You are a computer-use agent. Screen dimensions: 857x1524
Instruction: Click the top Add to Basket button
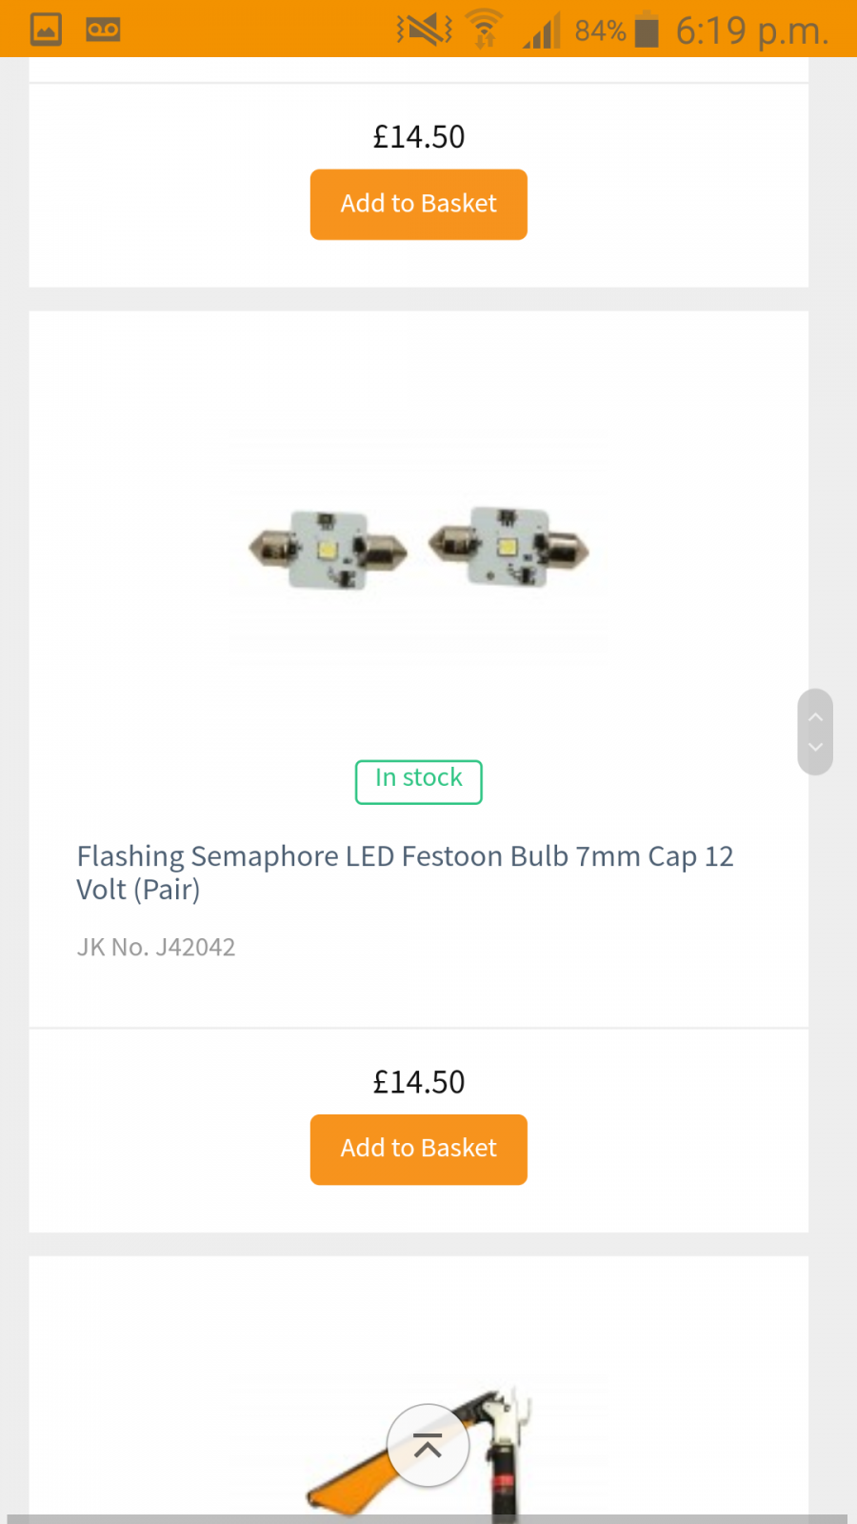pos(418,204)
